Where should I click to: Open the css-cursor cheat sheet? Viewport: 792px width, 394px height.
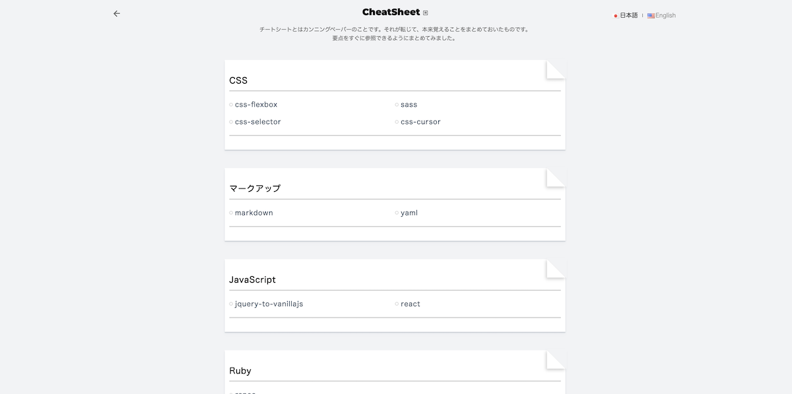(421, 121)
